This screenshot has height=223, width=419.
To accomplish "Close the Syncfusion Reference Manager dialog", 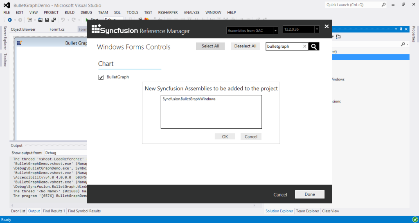I will pyautogui.click(x=326, y=26).
